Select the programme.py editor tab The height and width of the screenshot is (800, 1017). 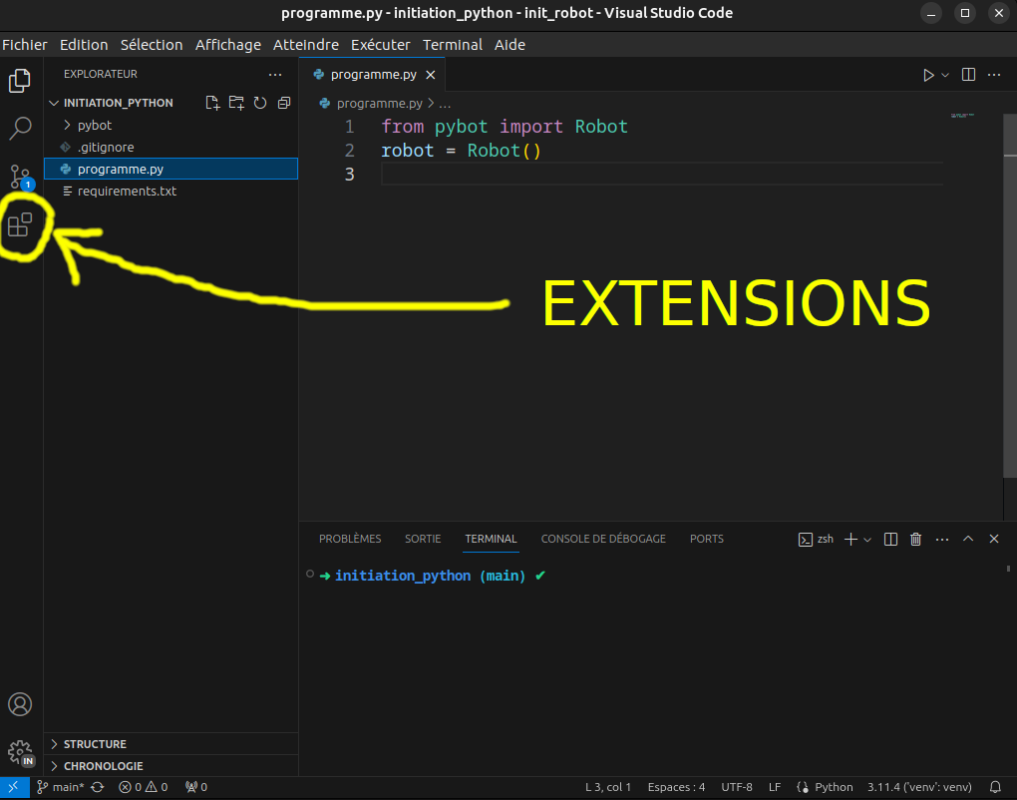pos(374,75)
